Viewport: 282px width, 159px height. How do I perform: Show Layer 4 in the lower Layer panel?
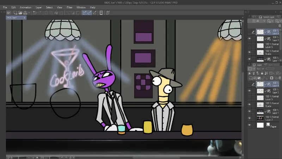coord(250,84)
